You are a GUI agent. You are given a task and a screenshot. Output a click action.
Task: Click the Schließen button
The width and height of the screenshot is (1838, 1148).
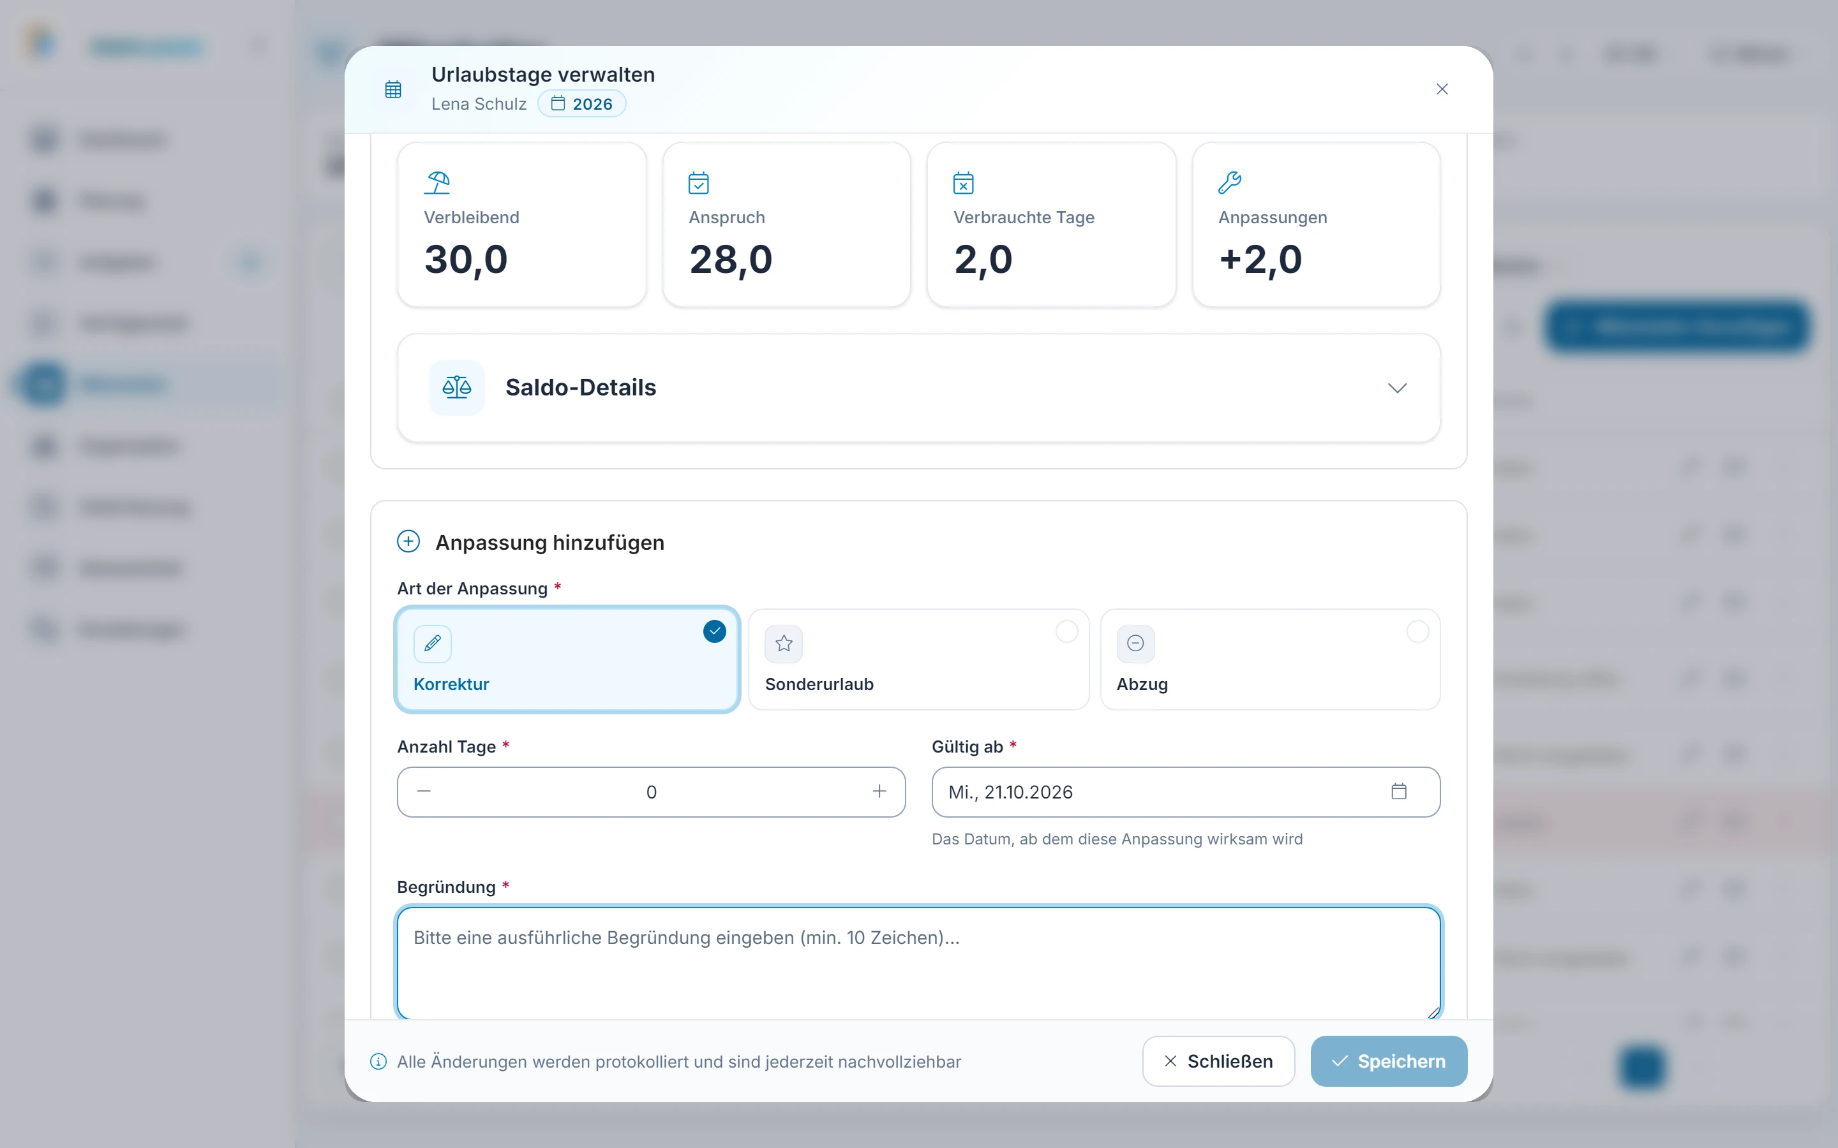(1218, 1061)
